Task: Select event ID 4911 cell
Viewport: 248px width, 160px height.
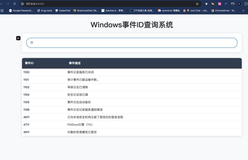Action: tap(26, 132)
